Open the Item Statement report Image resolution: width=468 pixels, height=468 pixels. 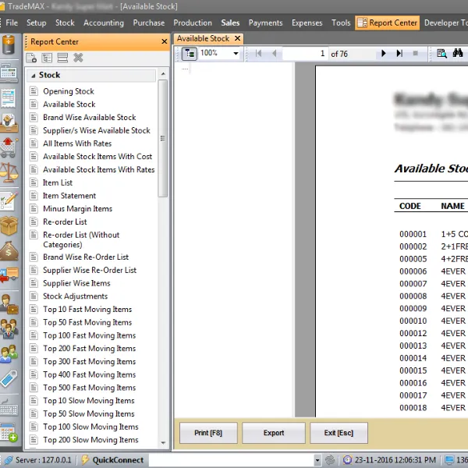pos(69,196)
